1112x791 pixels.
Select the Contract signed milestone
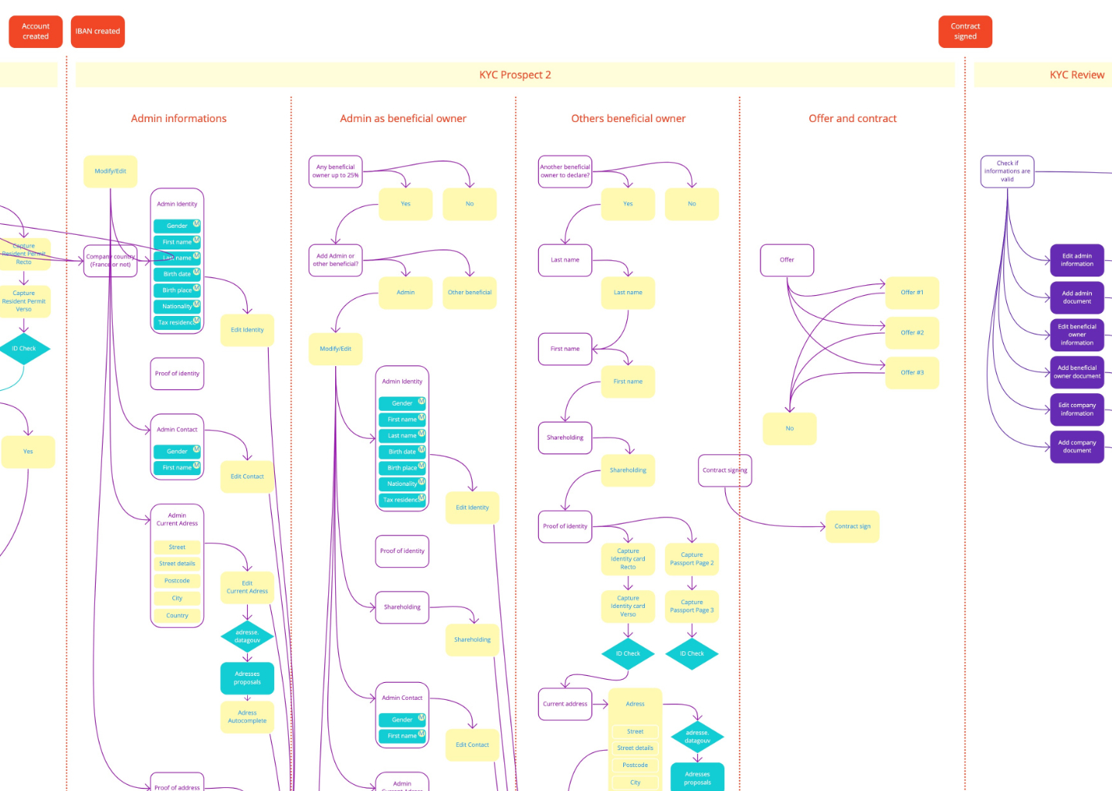point(965,32)
